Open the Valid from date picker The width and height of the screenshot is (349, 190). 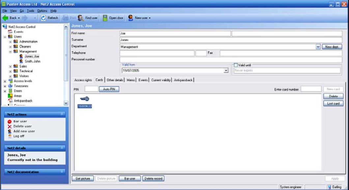pos(226,70)
